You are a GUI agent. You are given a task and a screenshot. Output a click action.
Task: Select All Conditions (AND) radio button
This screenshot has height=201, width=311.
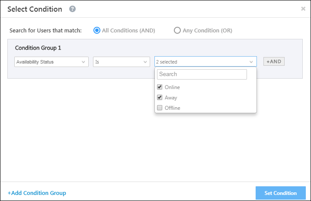pyautogui.click(x=97, y=30)
